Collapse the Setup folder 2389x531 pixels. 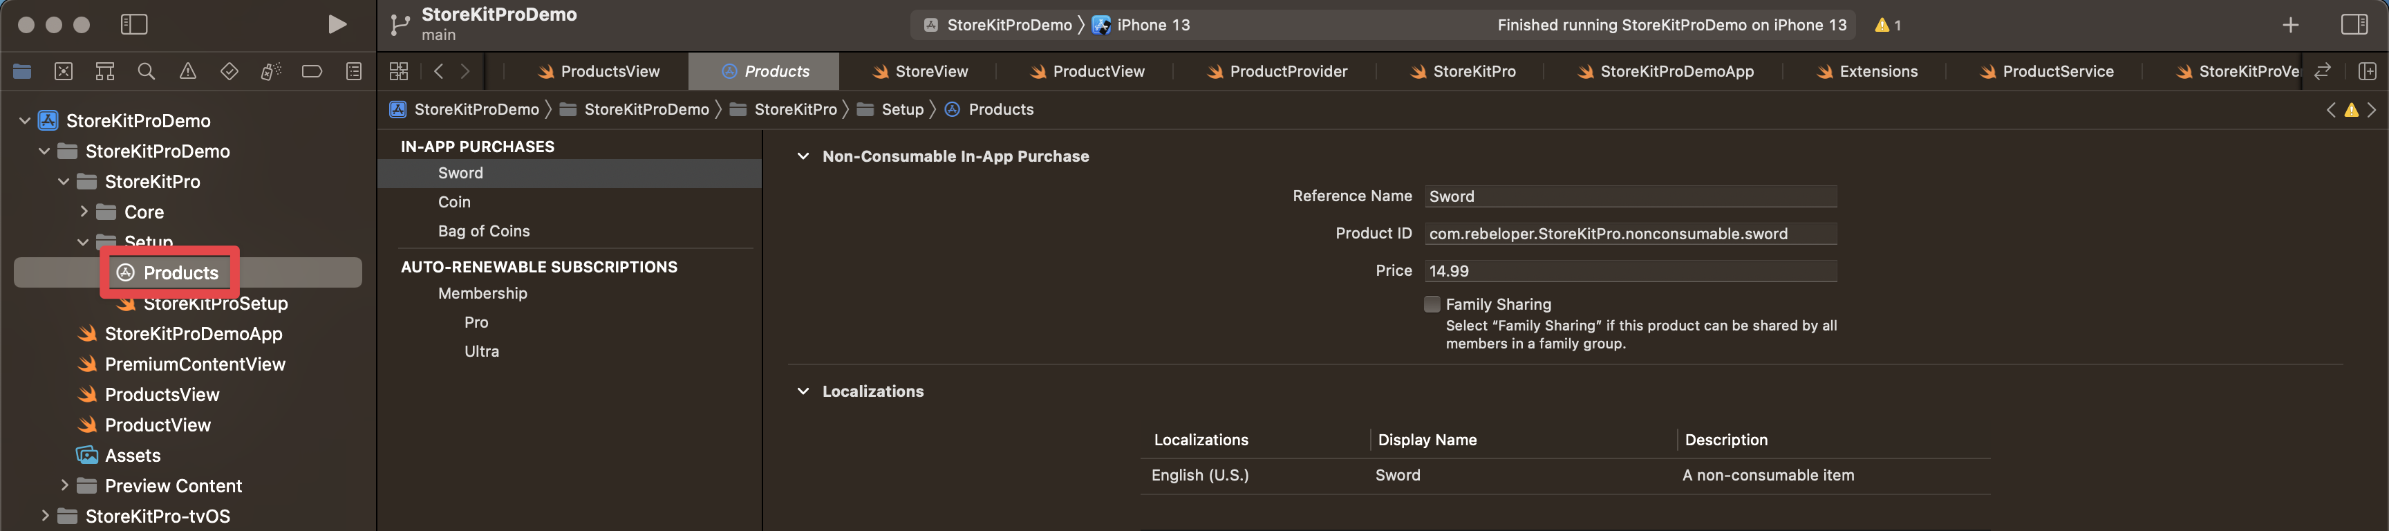point(84,242)
